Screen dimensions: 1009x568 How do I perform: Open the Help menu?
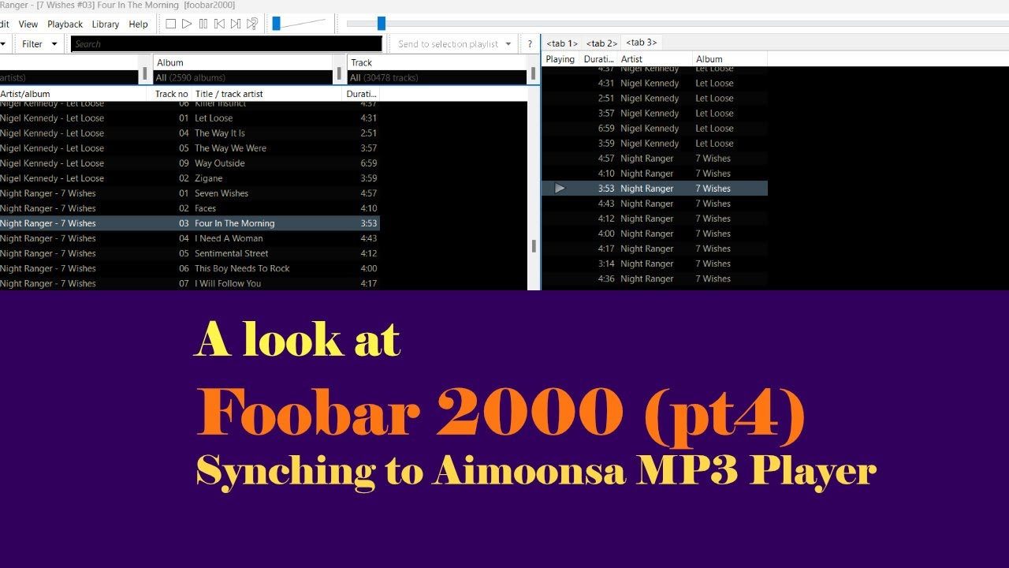[x=139, y=24]
